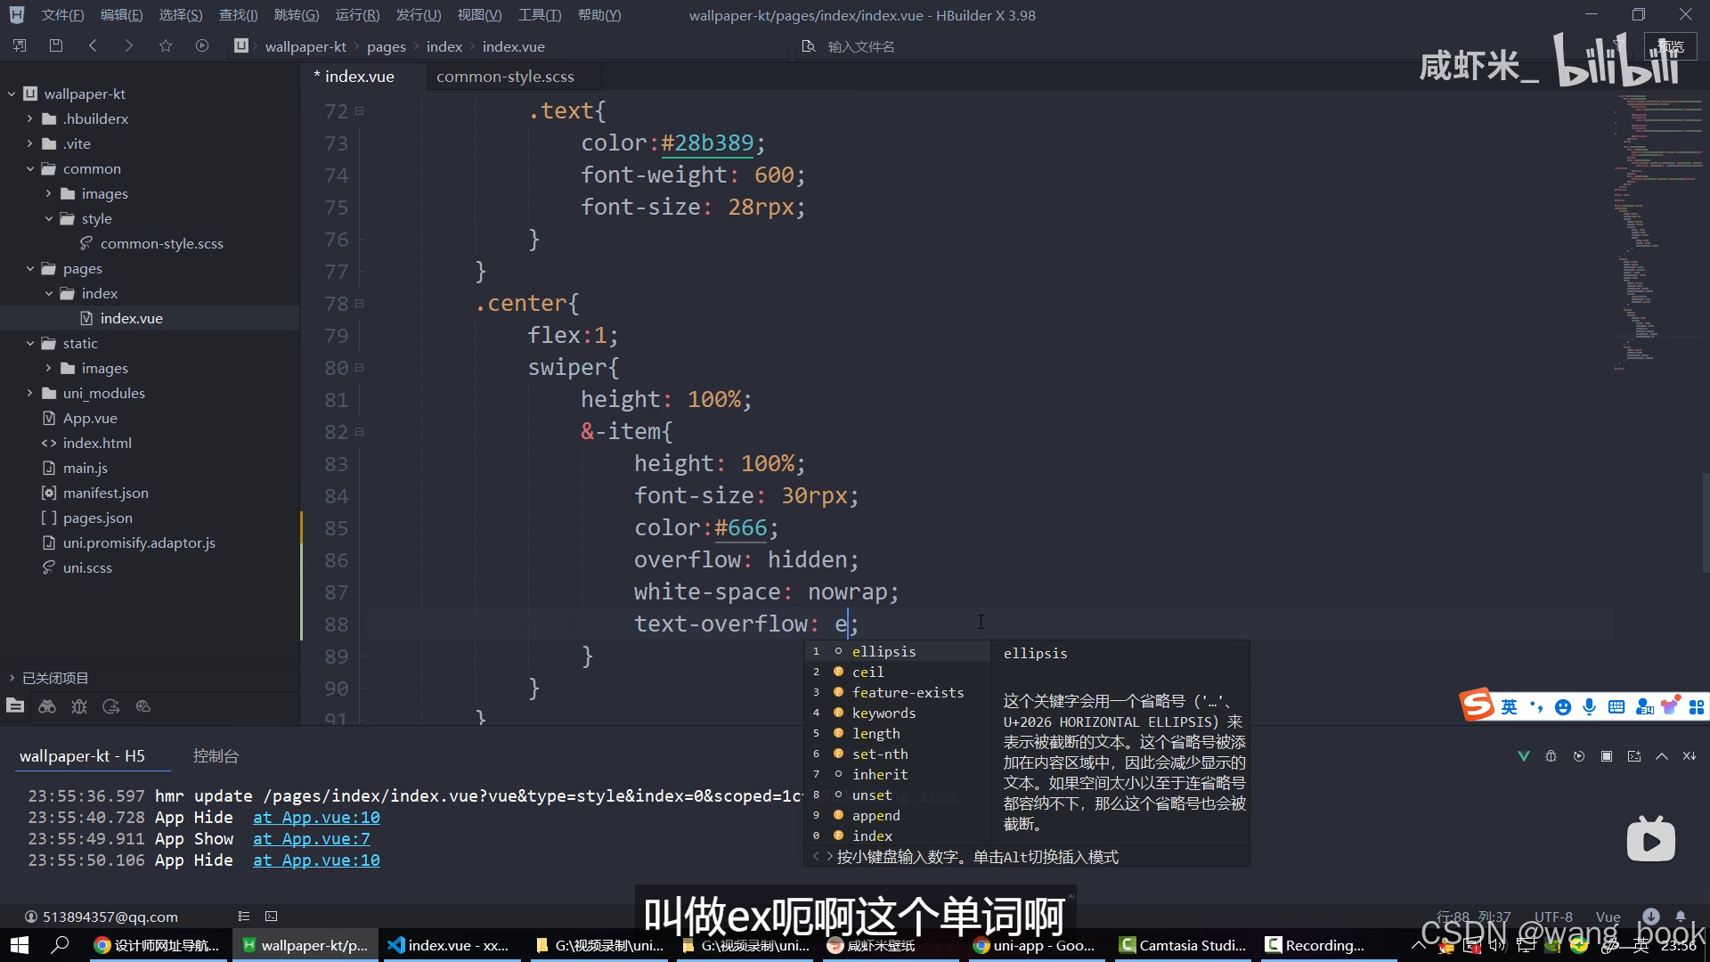Viewport: 1710px width, 962px height.
Task: Click the Bilibili player logo icon
Action: point(1650,839)
